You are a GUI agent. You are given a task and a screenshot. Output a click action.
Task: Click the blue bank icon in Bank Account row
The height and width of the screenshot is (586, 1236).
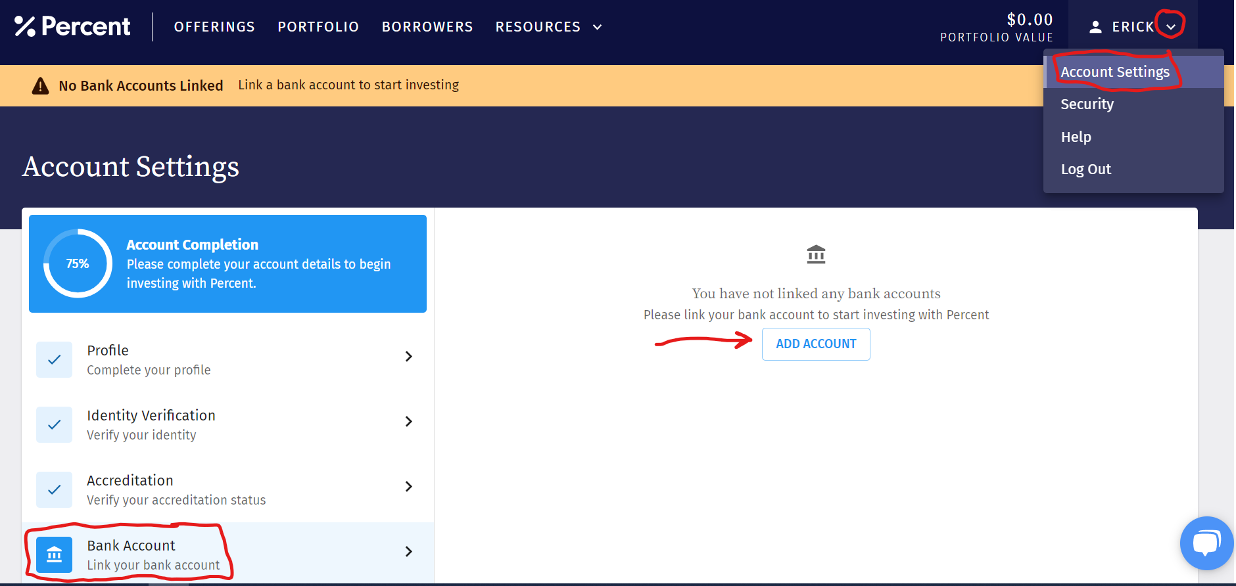(x=55, y=554)
